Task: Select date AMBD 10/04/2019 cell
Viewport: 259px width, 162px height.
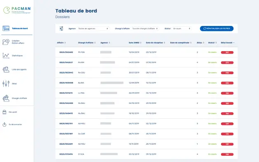Action: [134, 52]
